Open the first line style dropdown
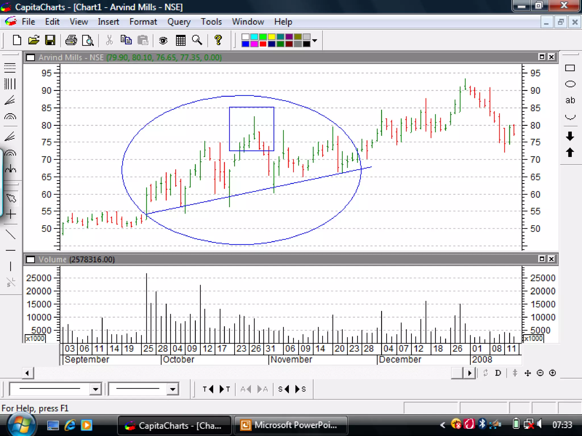Image resolution: width=582 pixels, height=436 pixels. [x=95, y=389]
